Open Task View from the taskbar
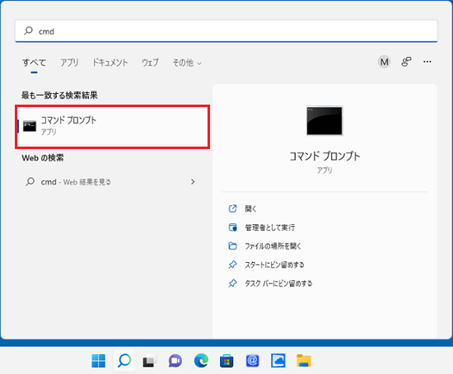 pyautogui.click(x=150, y=361)
